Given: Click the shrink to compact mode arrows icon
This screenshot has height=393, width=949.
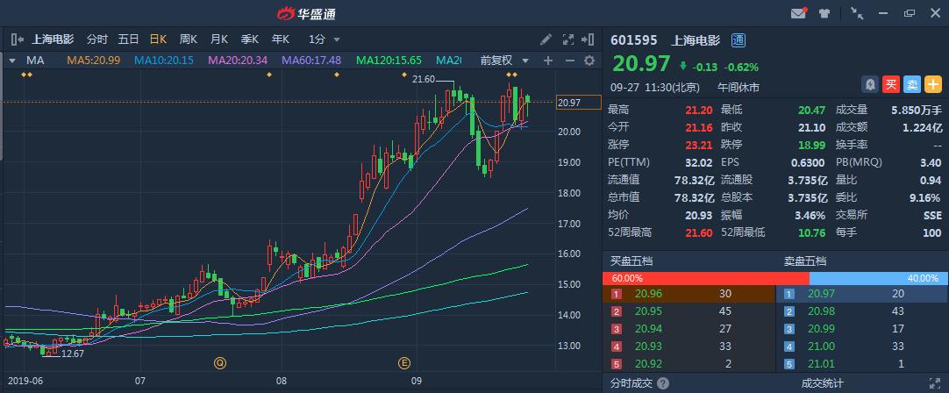Looking at the screenshot, I should [x=856, y=13].
